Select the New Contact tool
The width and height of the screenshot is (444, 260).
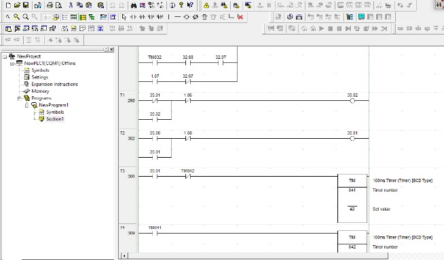pyautogui.click(x=133, y=17)
